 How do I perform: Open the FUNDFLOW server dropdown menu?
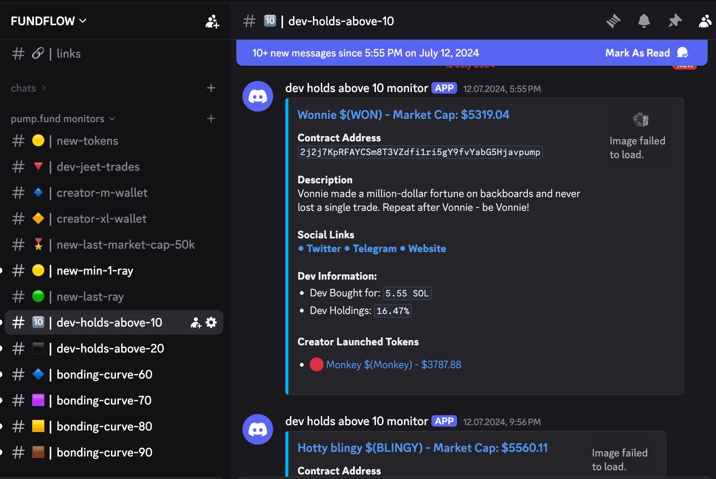pos(49,21)
